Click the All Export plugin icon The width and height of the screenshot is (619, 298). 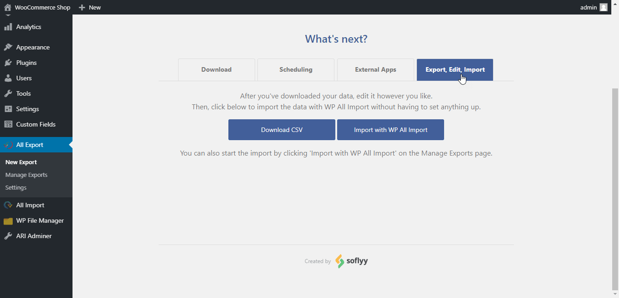click(8, 145)
